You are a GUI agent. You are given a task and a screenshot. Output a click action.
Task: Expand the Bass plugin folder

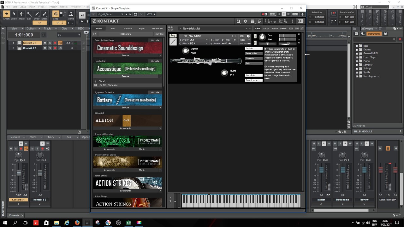click(357, 46)
